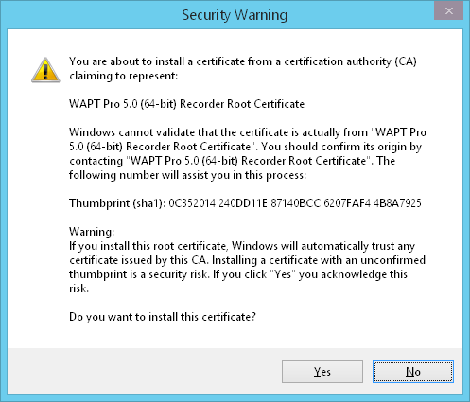Click the 'Warning:' heading
Viewport: 470px width, 402px height.
(x=92, y=232)
